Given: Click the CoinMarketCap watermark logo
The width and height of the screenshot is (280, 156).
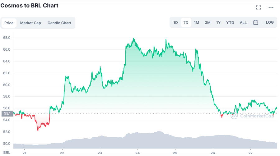Looking at the screenshot, I should tap(252, 116).
